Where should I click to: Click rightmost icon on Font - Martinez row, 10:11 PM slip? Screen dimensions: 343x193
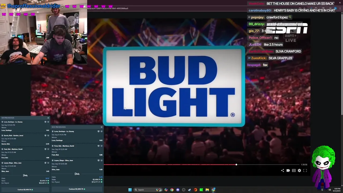pos(48,149)
